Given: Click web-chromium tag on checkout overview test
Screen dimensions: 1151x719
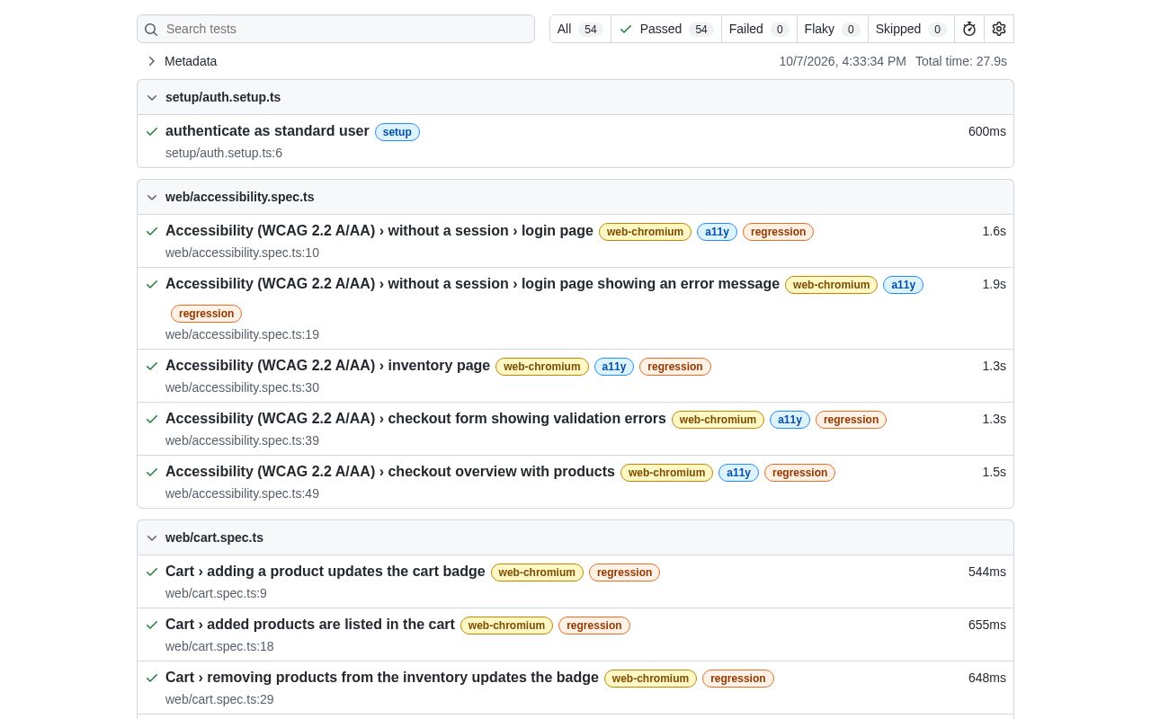Looking at the screenshot, I should (x=666, y=473).
